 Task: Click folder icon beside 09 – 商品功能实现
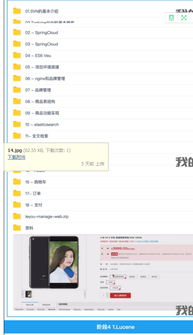[x=17, y=113]
